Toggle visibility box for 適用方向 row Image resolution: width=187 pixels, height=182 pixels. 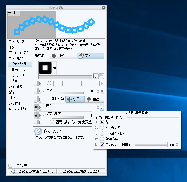point(36,99)
